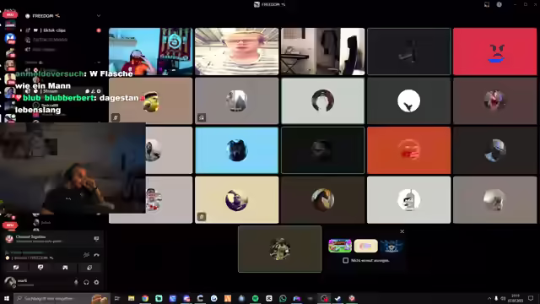
Task: Turn on camera in voice panel
Action: (16, 268)
